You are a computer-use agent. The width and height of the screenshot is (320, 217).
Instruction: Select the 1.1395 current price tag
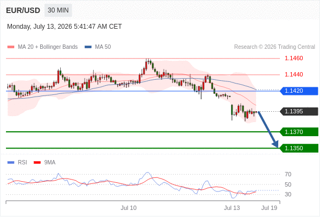(x=299, y=111)
